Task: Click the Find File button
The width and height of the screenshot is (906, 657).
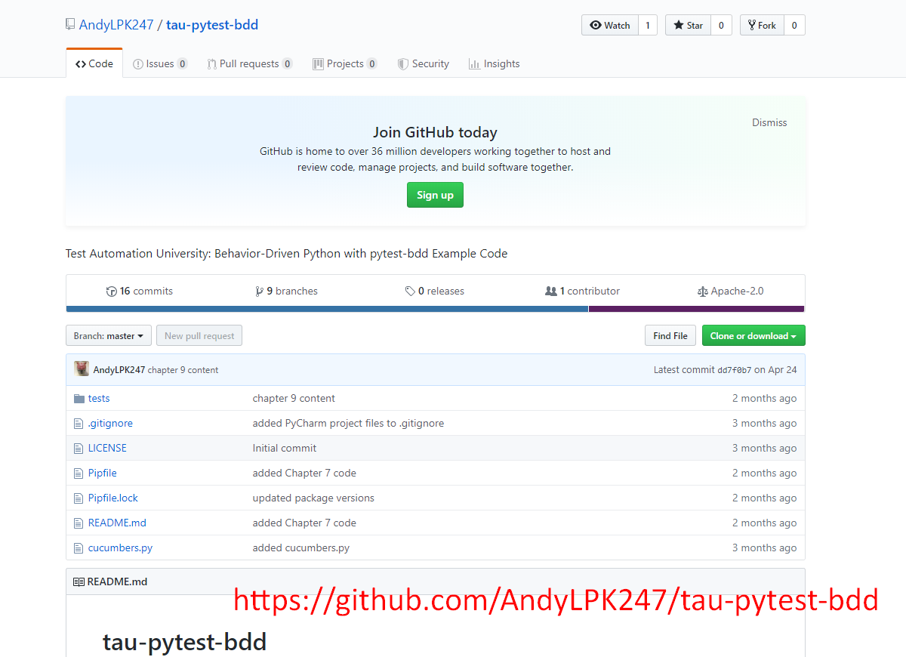Action: [670, 335]
